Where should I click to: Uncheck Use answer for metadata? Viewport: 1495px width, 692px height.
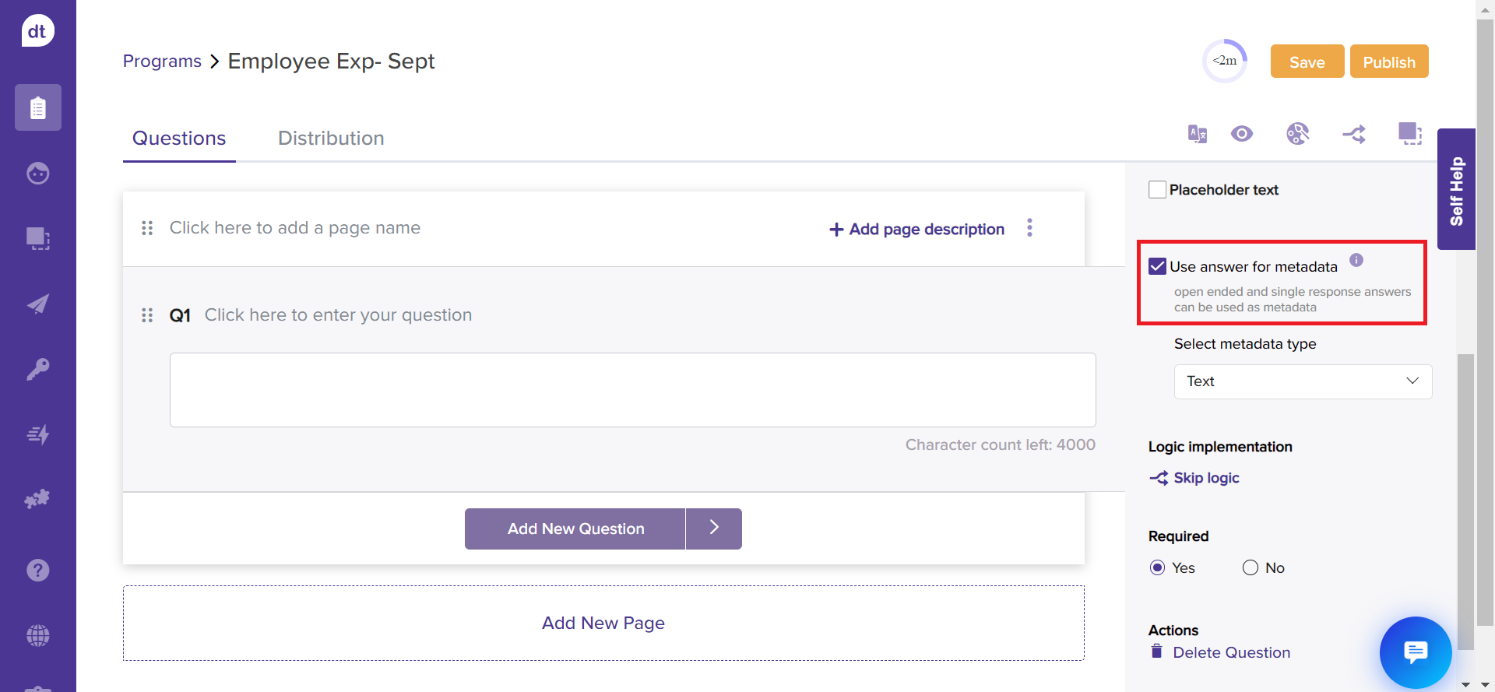click(x=1157, y=267)
